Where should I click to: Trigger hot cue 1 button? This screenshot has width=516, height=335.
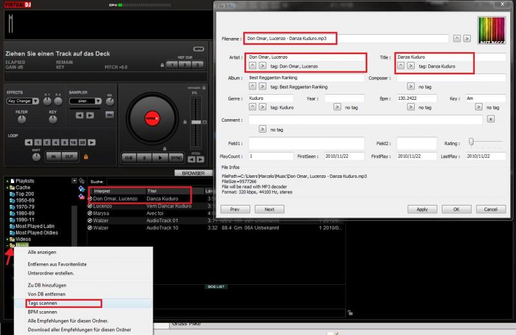pyautogui.click(x=172, y=65)
